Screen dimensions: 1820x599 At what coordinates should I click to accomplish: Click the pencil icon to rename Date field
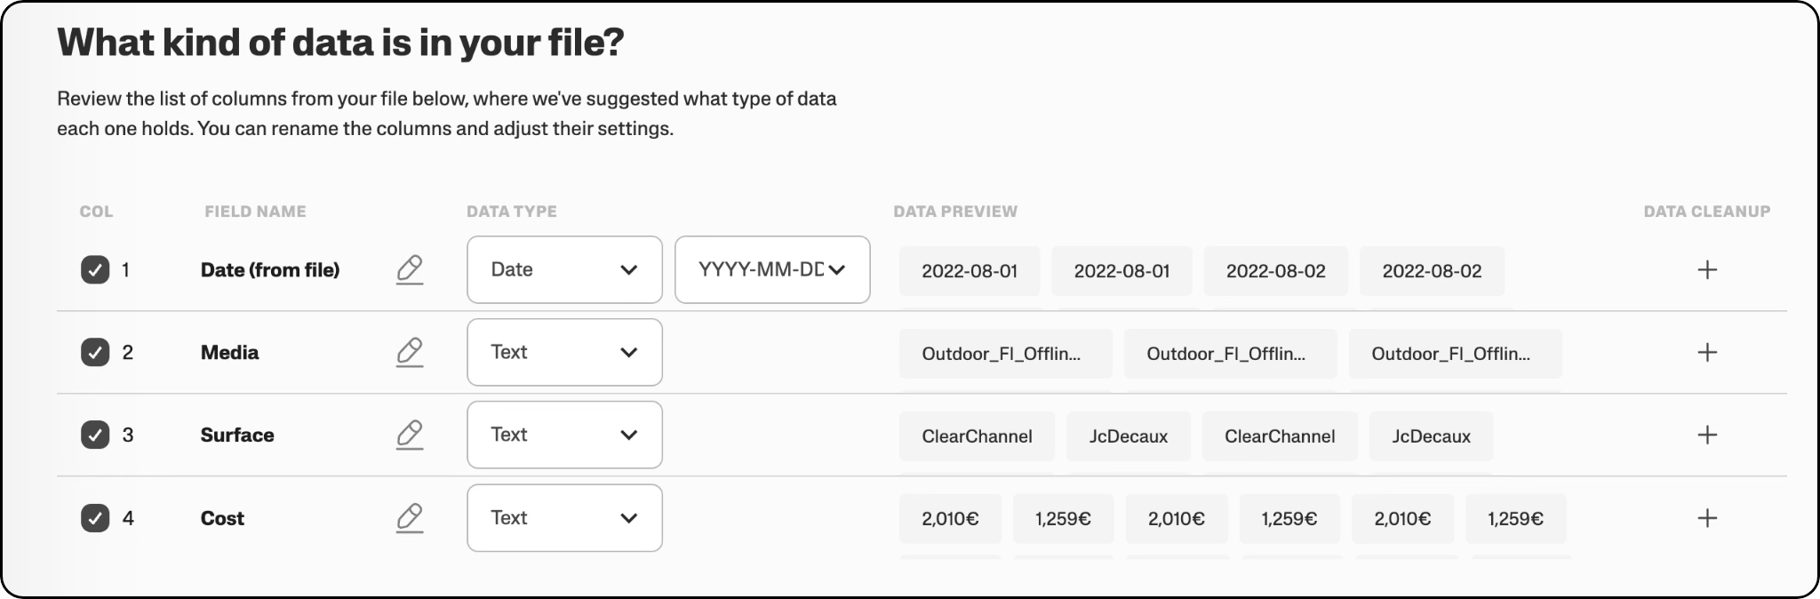(409, 269)
